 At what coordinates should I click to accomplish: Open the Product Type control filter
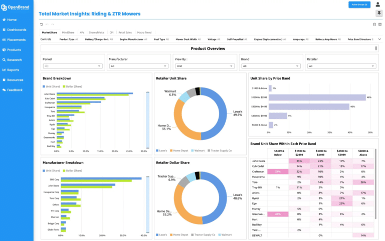(x=69, y=39)
